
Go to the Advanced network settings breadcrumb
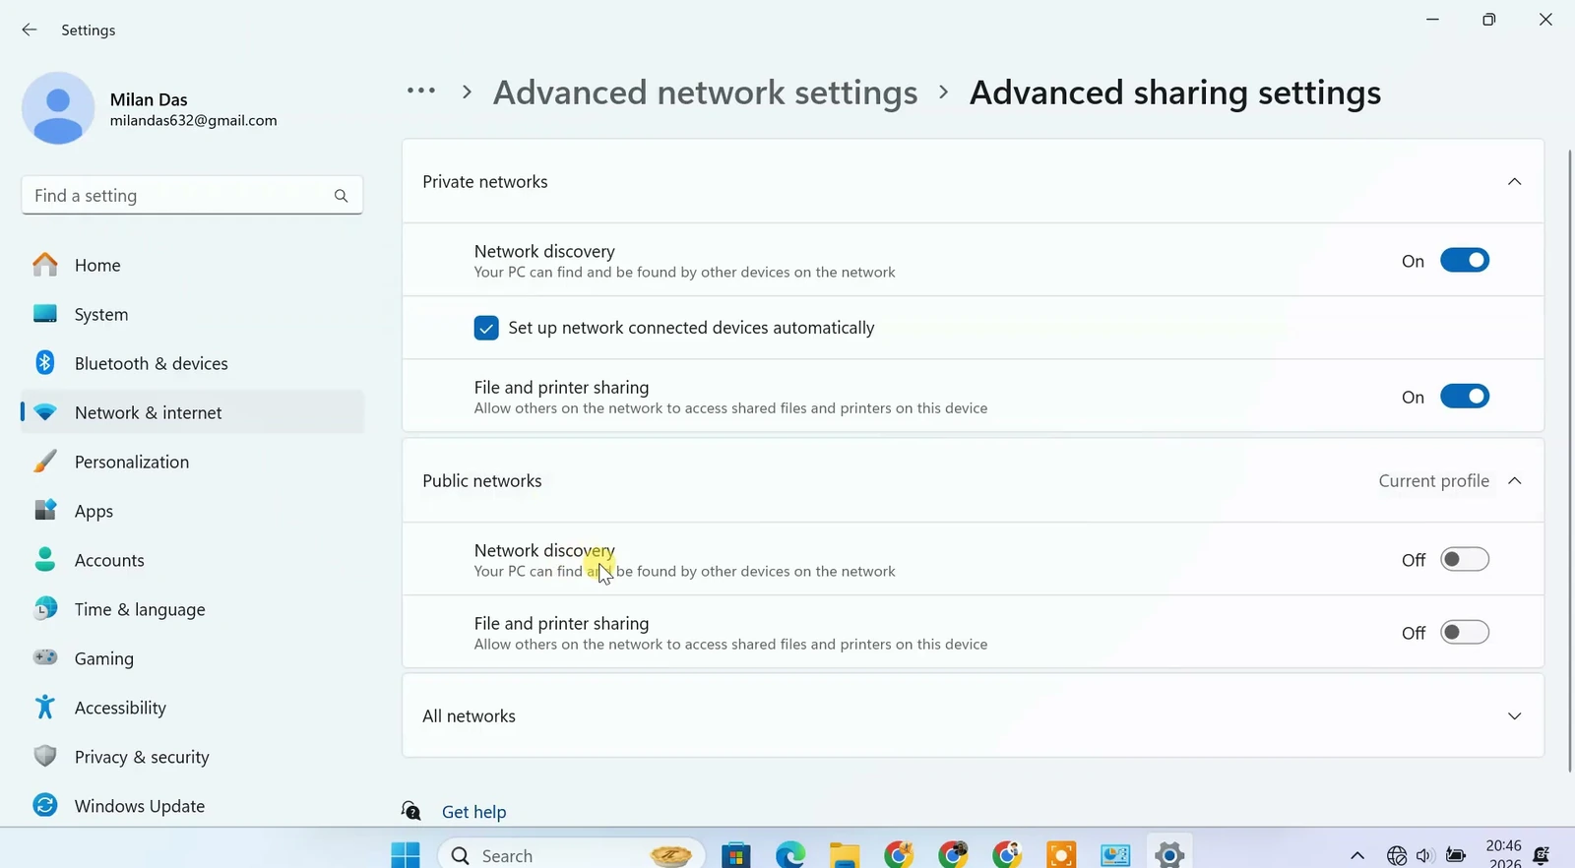(x=705, y=93)
